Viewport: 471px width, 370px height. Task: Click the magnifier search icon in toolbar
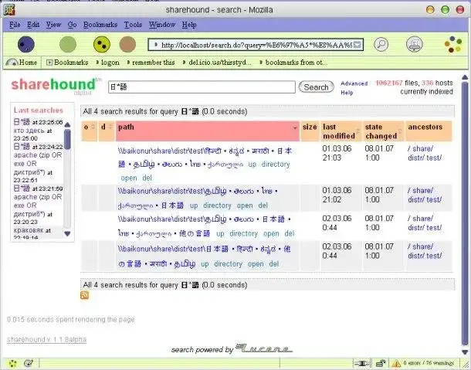381,45
